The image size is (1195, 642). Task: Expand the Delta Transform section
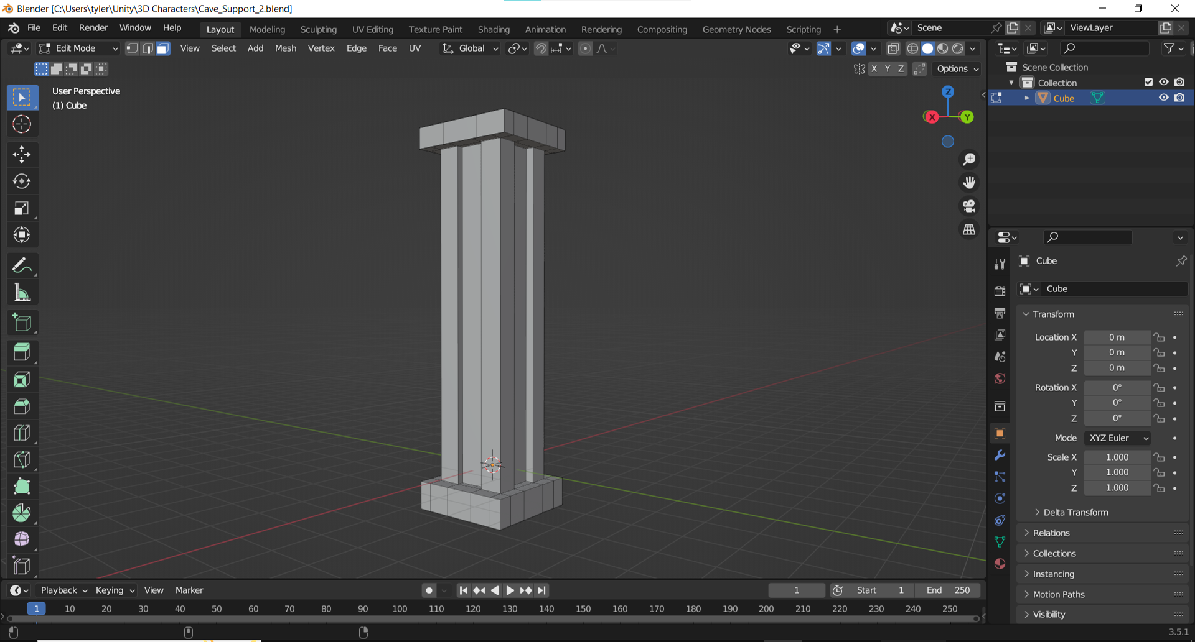pyautogui.click(x=1075, y=512)
